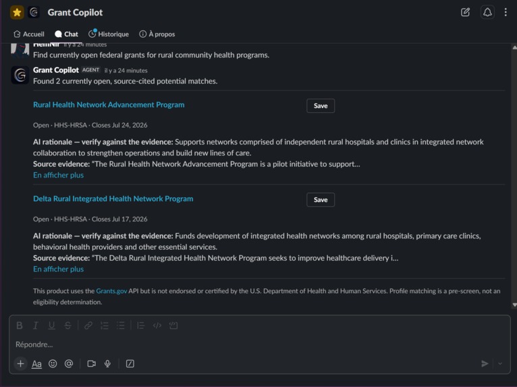This screenshot has height=387, width=517.
Task: Switch to the Accueil tab
Action: (x=29, y=34)
